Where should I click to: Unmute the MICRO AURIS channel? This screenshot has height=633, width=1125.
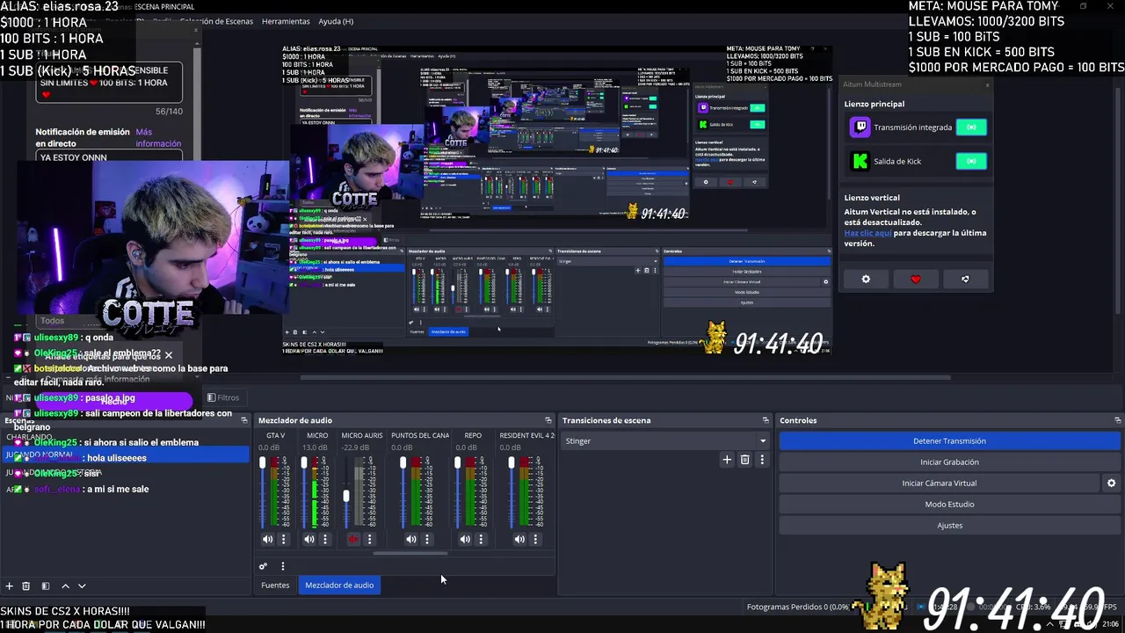pos(353,539)
